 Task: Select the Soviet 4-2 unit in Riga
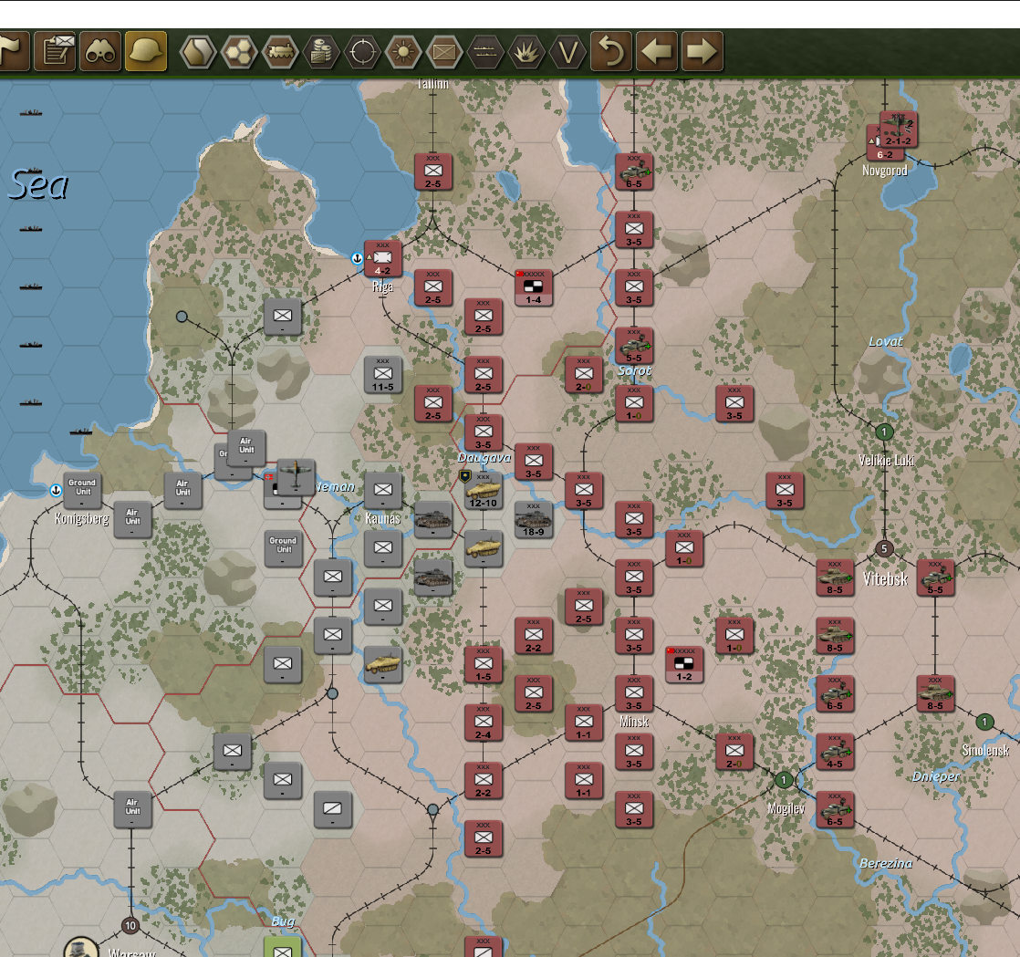(x=382, y=259)
